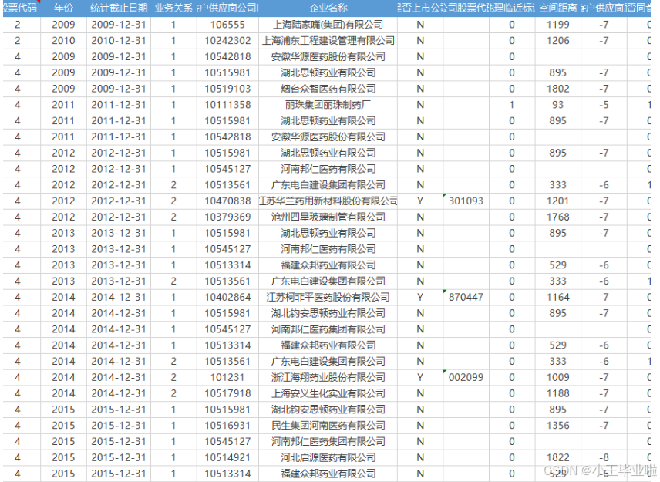Click the distance cell 1188

coord(557,393)
